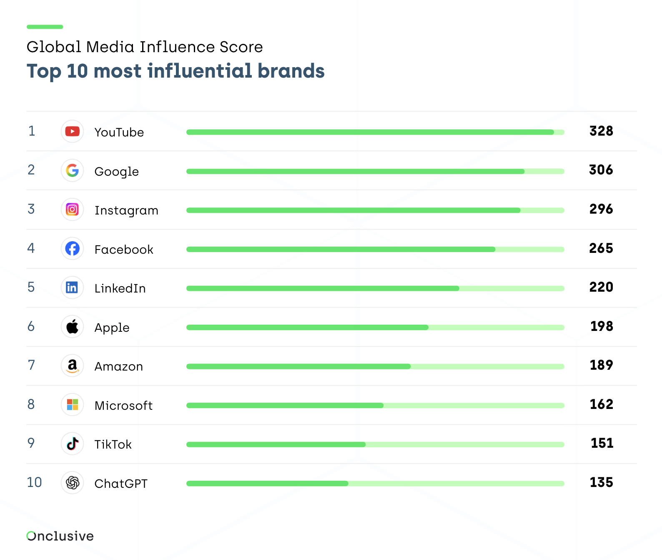
Task: Click the Onclusive logo at bottom
Action: 60,536
